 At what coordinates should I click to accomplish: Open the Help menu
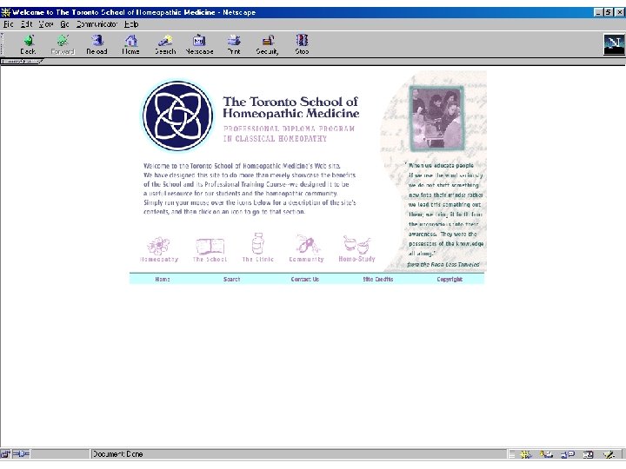pyautogui.click(x=131, y=24)
